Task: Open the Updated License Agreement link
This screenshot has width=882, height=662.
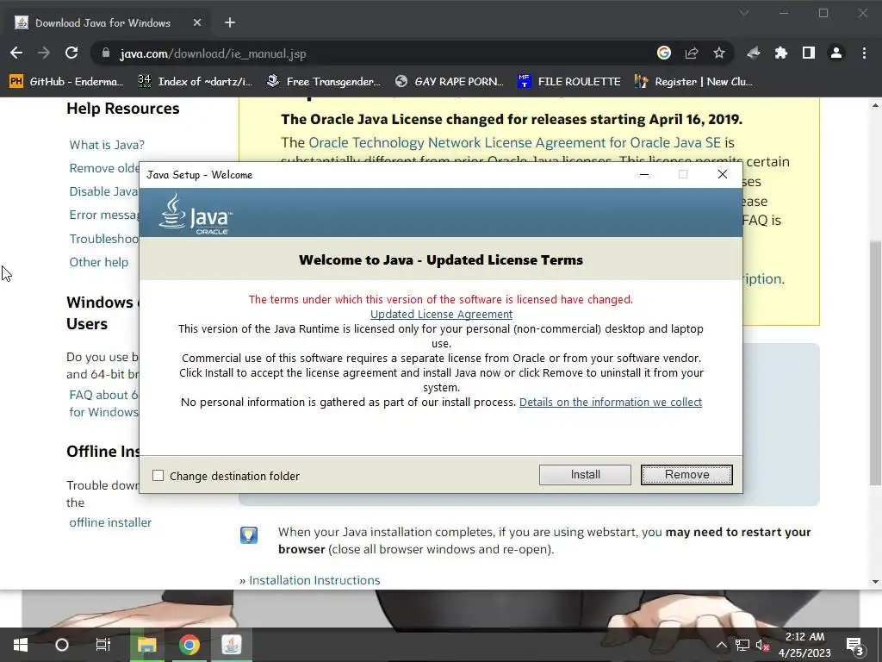Action: 441,314
